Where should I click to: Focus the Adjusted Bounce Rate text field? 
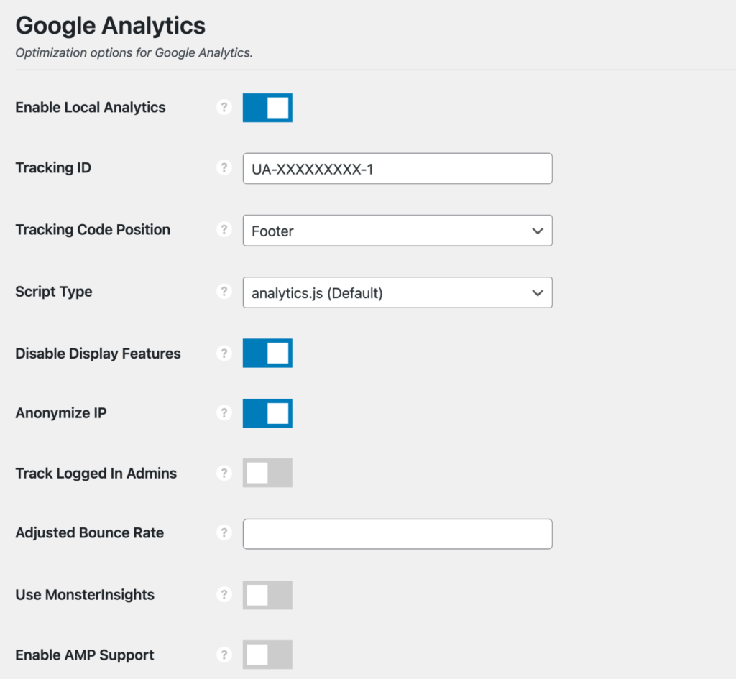[x=397, y=534]
